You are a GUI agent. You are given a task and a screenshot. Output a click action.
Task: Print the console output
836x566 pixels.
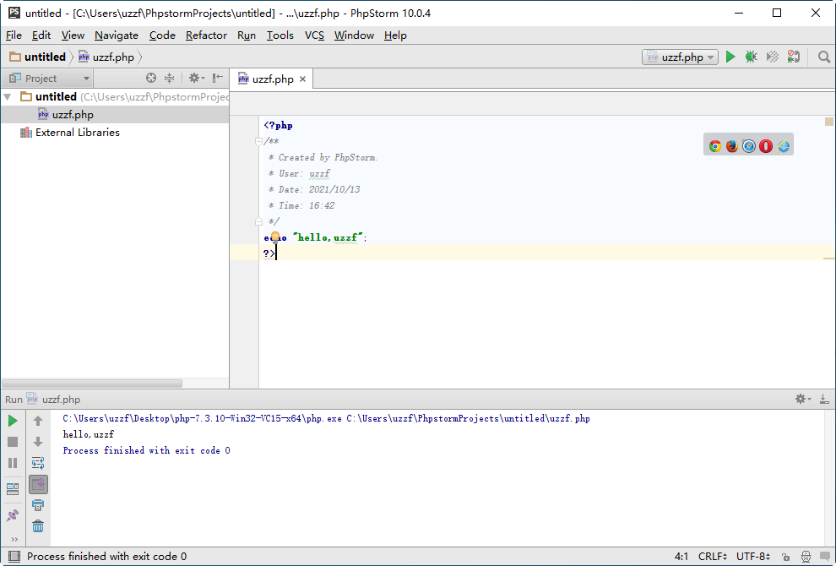(38, 505)
